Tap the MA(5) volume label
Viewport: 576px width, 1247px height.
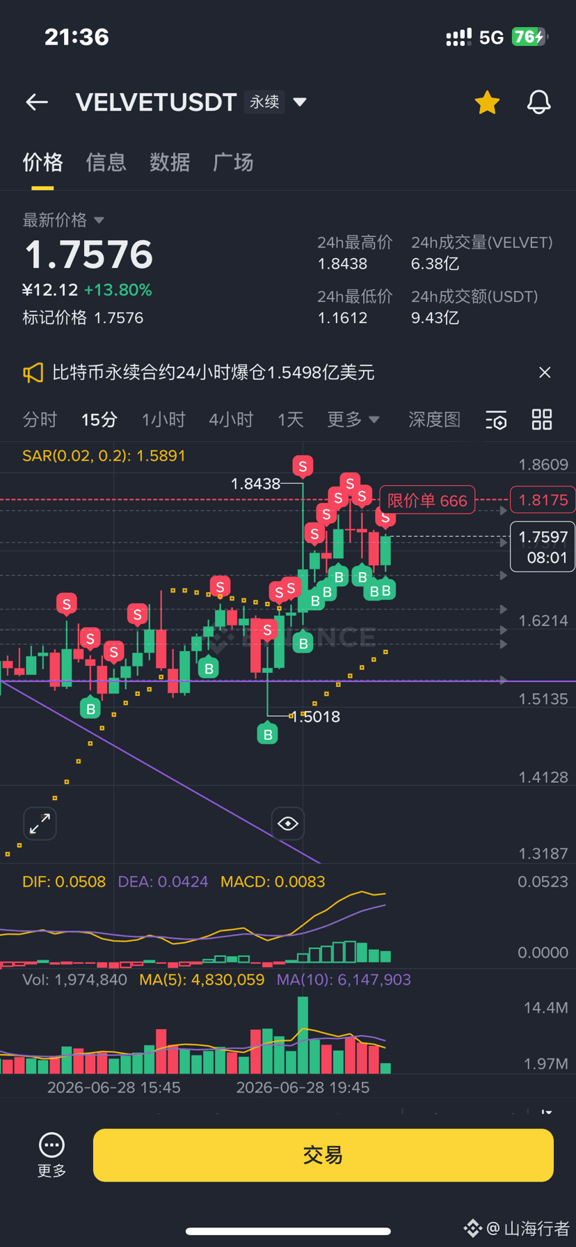[202, 980]
